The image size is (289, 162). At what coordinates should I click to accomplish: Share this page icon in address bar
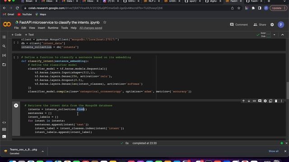(x=232, y=8)
